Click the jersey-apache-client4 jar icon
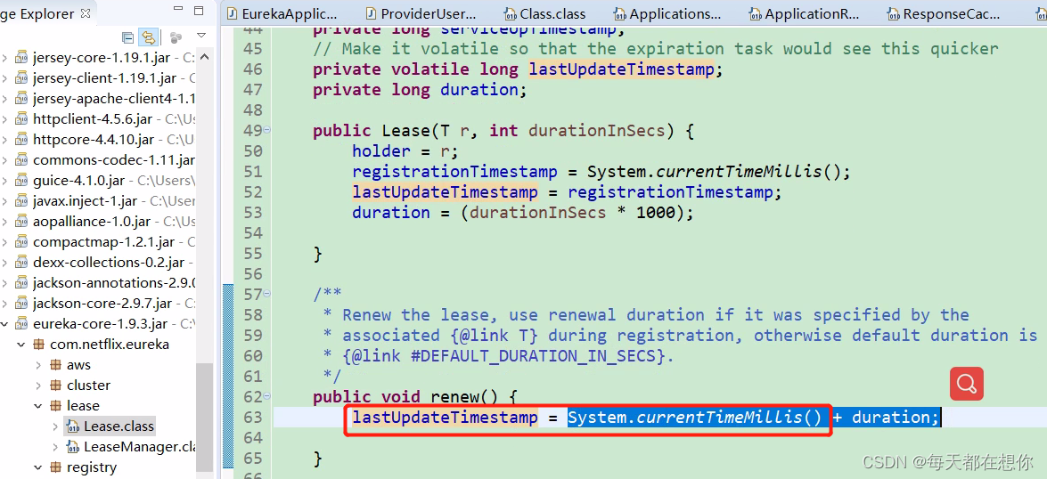 pyautogui.click(x=22, y=99)
